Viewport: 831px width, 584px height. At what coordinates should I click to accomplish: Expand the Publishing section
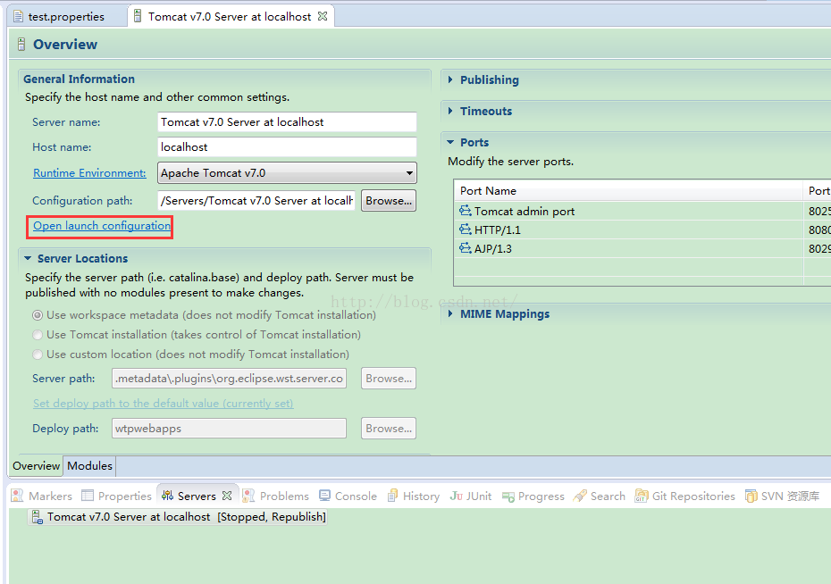(x=450, y=79)
